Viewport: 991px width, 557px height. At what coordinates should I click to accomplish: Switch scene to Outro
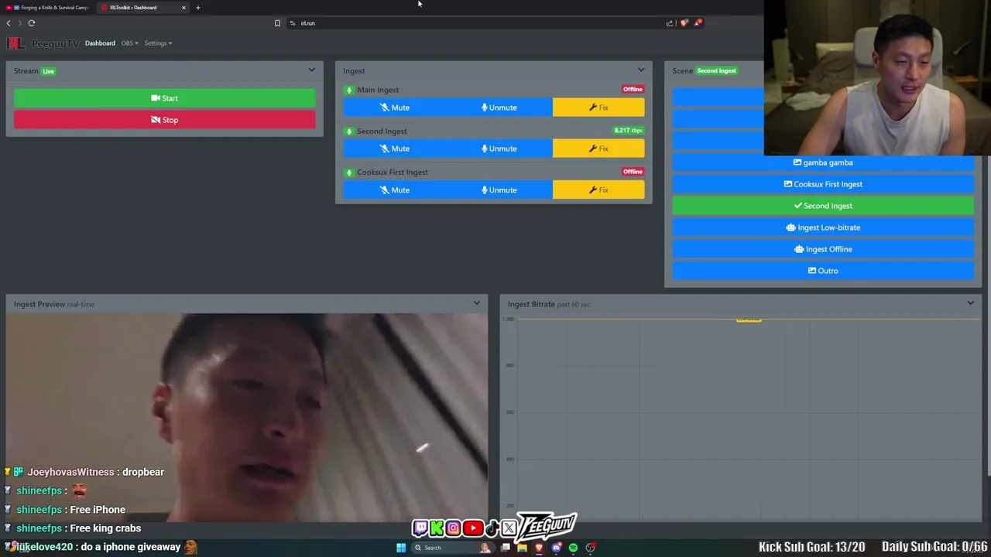pos(823,271)
